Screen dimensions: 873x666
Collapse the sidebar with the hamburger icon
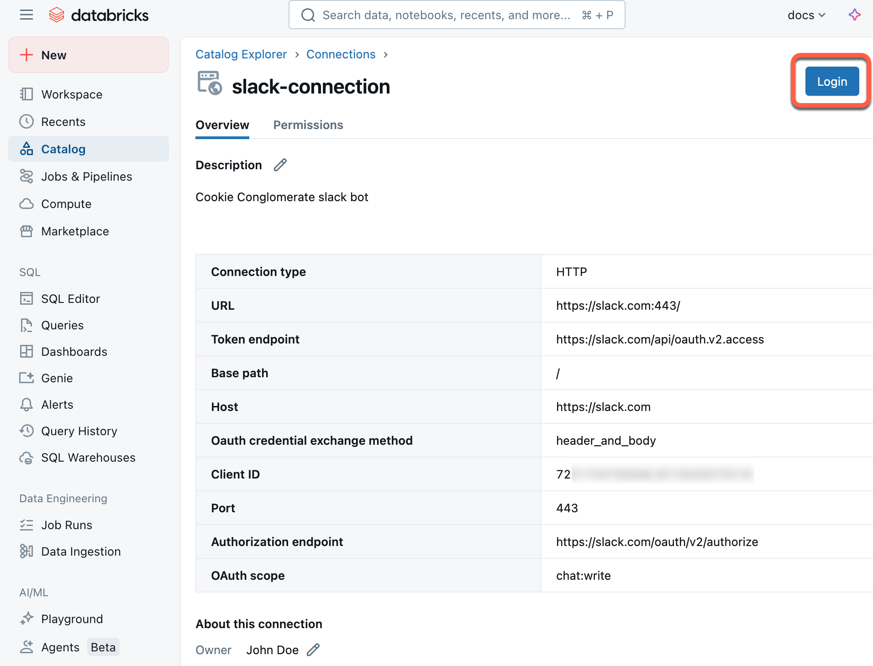coord(26,15)
